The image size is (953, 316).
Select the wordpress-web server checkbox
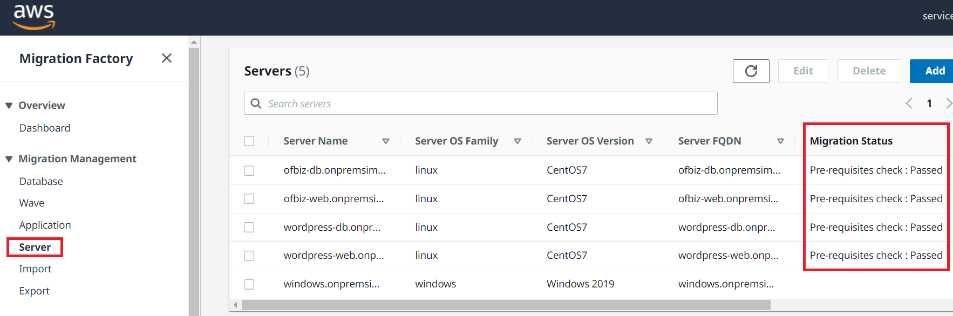click(249, 256)
